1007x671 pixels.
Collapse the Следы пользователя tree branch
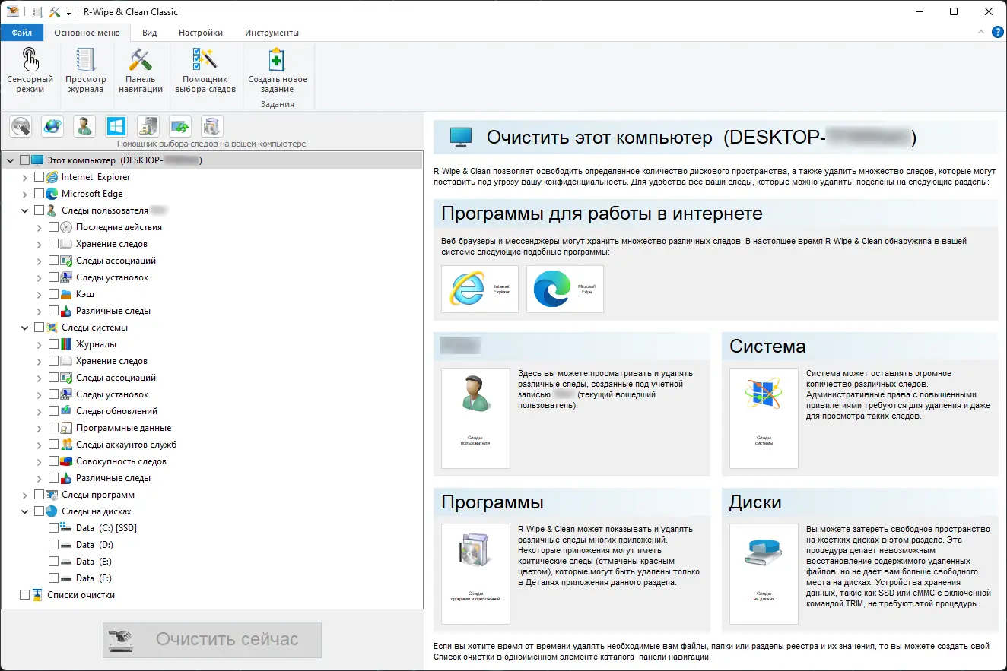click(24, 210)
